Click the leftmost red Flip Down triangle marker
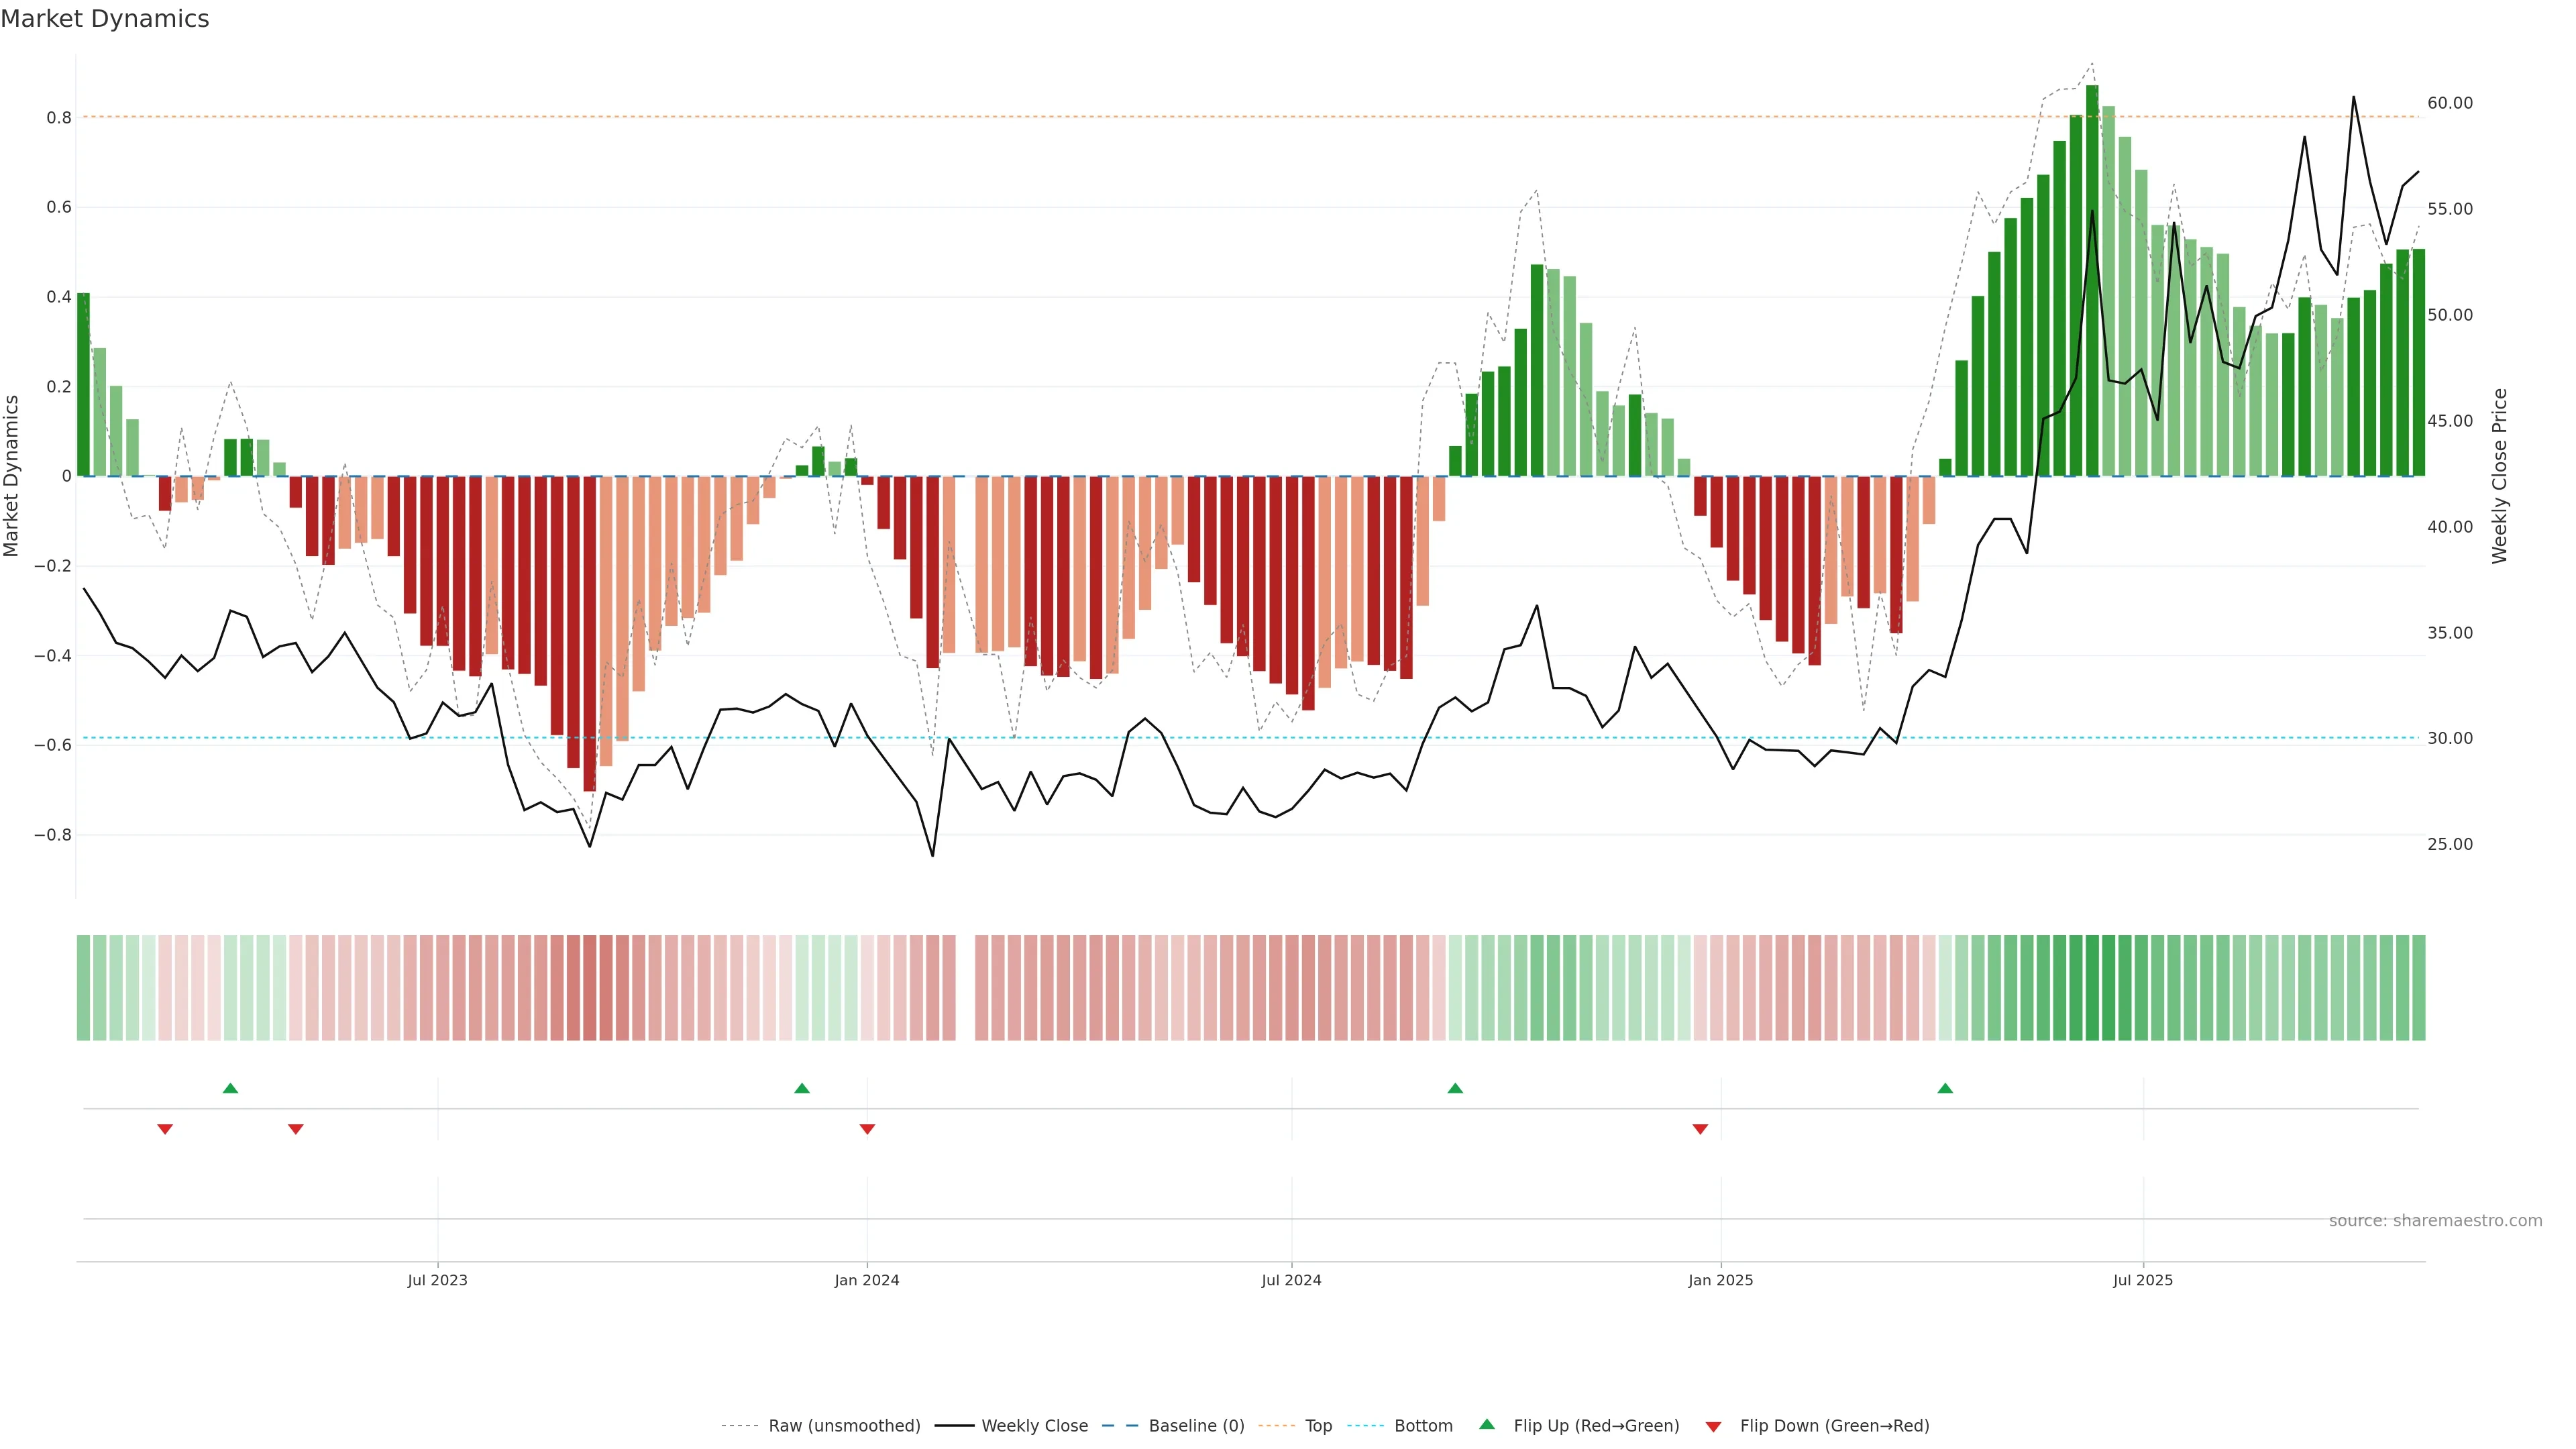Viewport: 2576px width, 1449px height. click(165, 1129)
